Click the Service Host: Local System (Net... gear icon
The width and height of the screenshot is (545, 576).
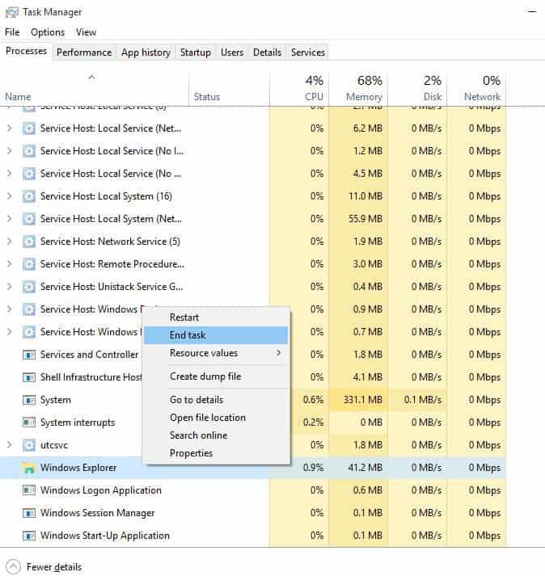click(28, 219)
